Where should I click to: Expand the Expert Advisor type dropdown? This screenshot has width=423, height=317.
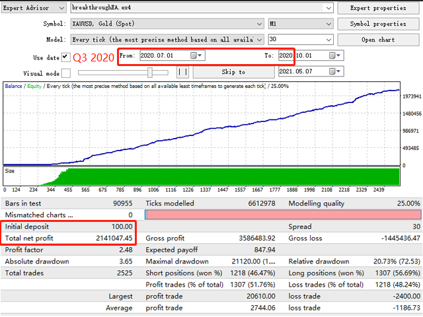pyautogui.click(x=61, y=9)
